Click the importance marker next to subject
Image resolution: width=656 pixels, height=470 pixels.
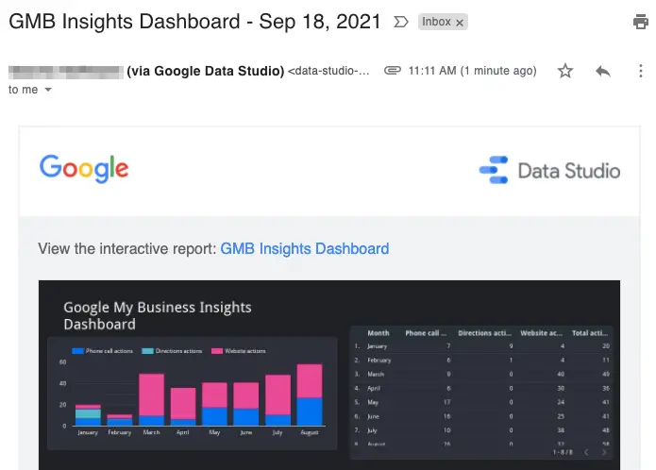tap(401, 22)
